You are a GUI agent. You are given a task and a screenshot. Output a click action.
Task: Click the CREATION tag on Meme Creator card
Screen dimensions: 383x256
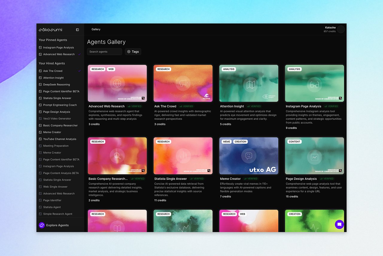pyautogui.click(x=240, y=141)
